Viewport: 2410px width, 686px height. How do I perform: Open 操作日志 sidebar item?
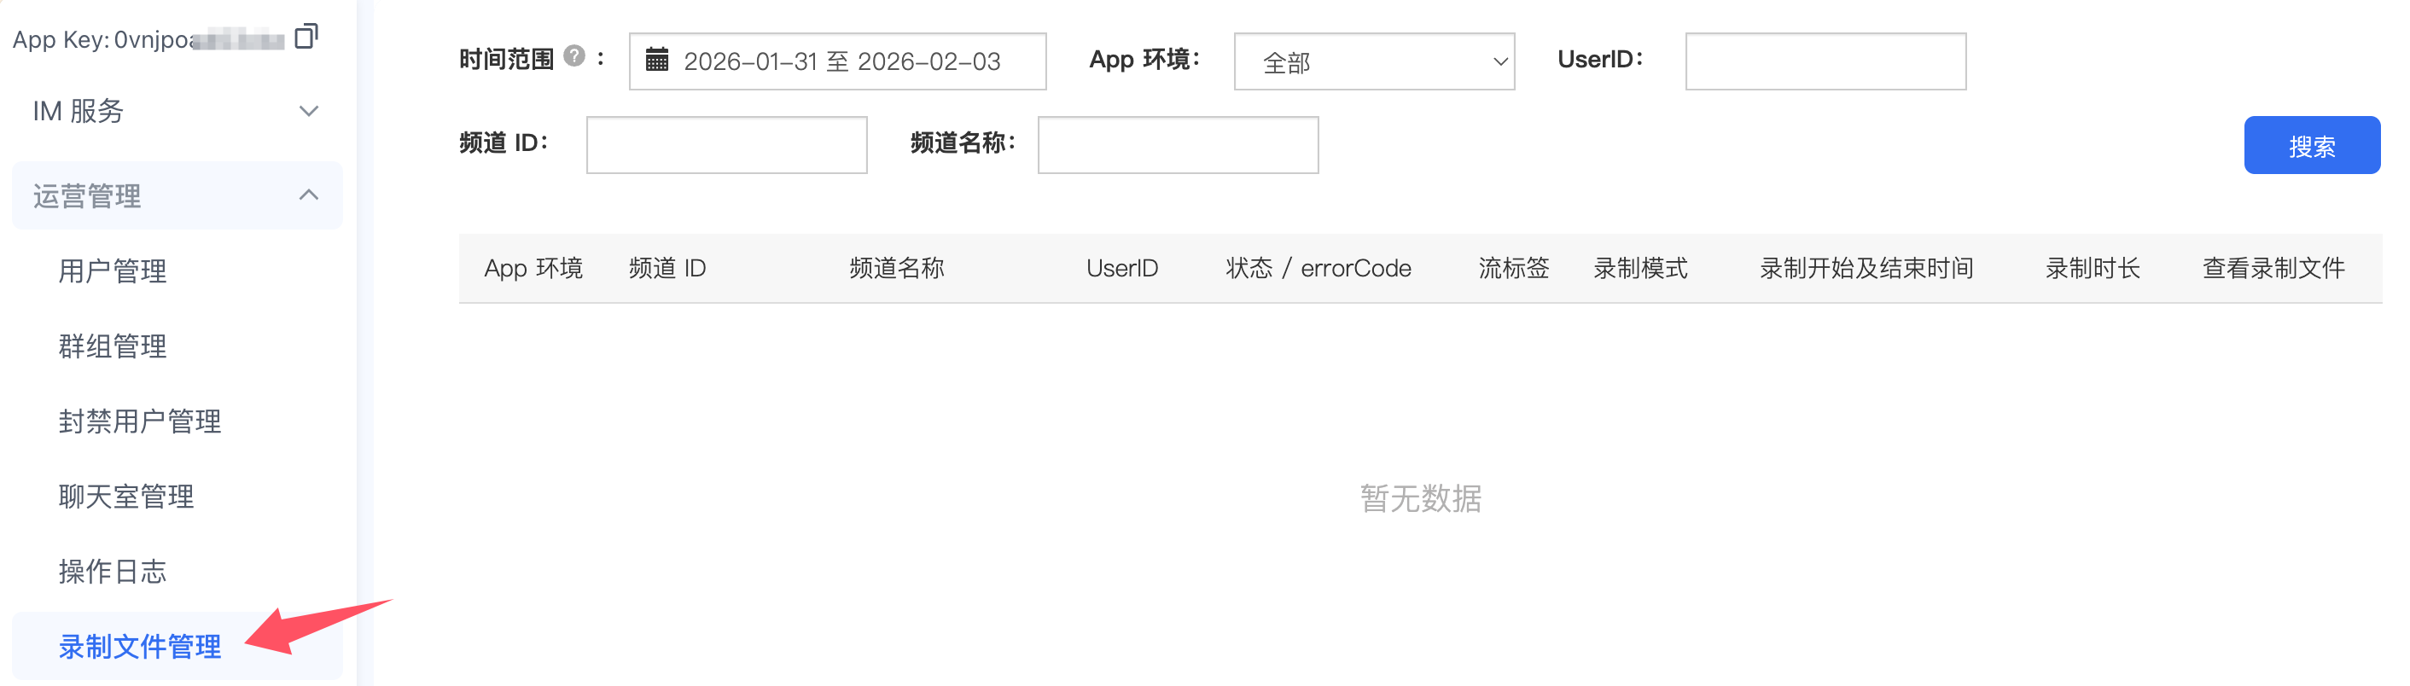pyautogui.click(x=113, y=571)
